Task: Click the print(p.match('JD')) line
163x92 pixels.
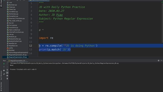Action: point(55,50)
